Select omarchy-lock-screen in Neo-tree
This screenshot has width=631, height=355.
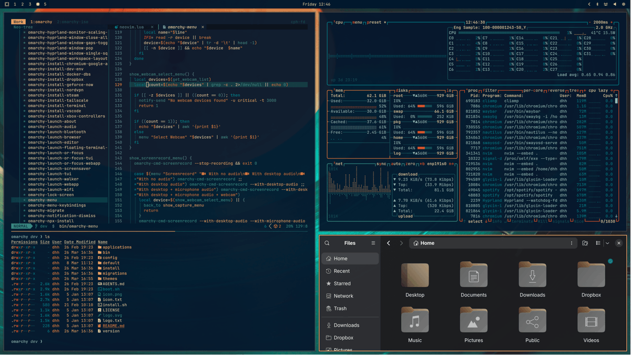[x=50, y=195]
